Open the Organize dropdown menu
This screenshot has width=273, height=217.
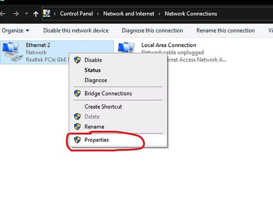coord(16,31)
